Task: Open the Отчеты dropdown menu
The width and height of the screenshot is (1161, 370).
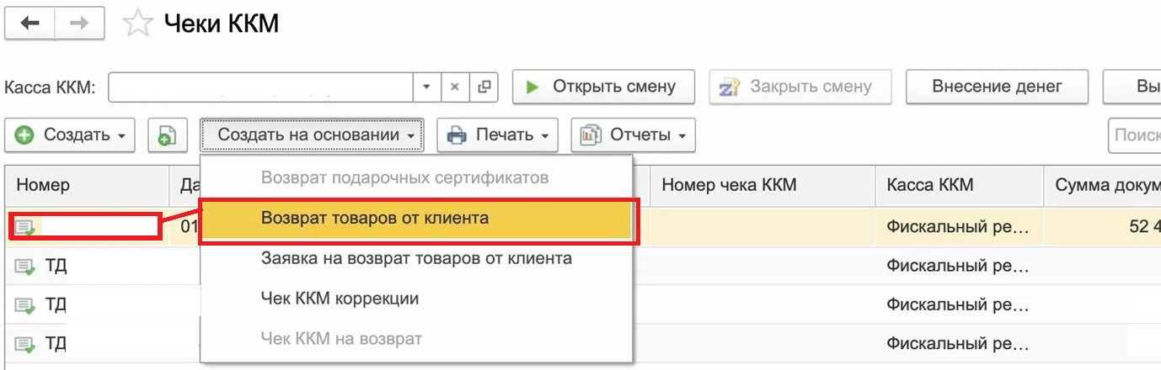Action: 633,135
